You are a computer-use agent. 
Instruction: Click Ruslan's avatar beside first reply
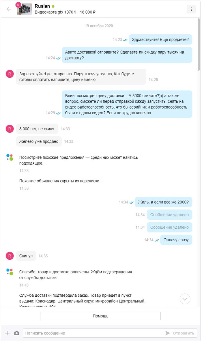coord(10,74)
